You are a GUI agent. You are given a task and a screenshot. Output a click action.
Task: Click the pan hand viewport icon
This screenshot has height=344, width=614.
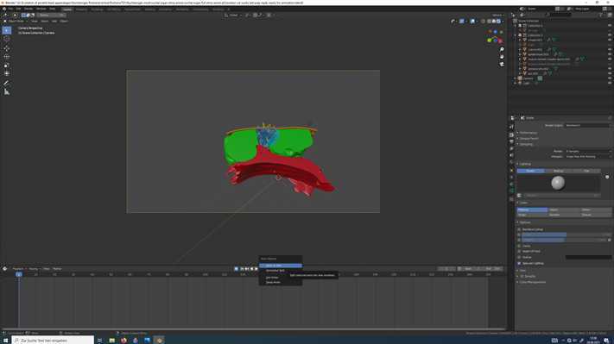[x=502, y=57]
